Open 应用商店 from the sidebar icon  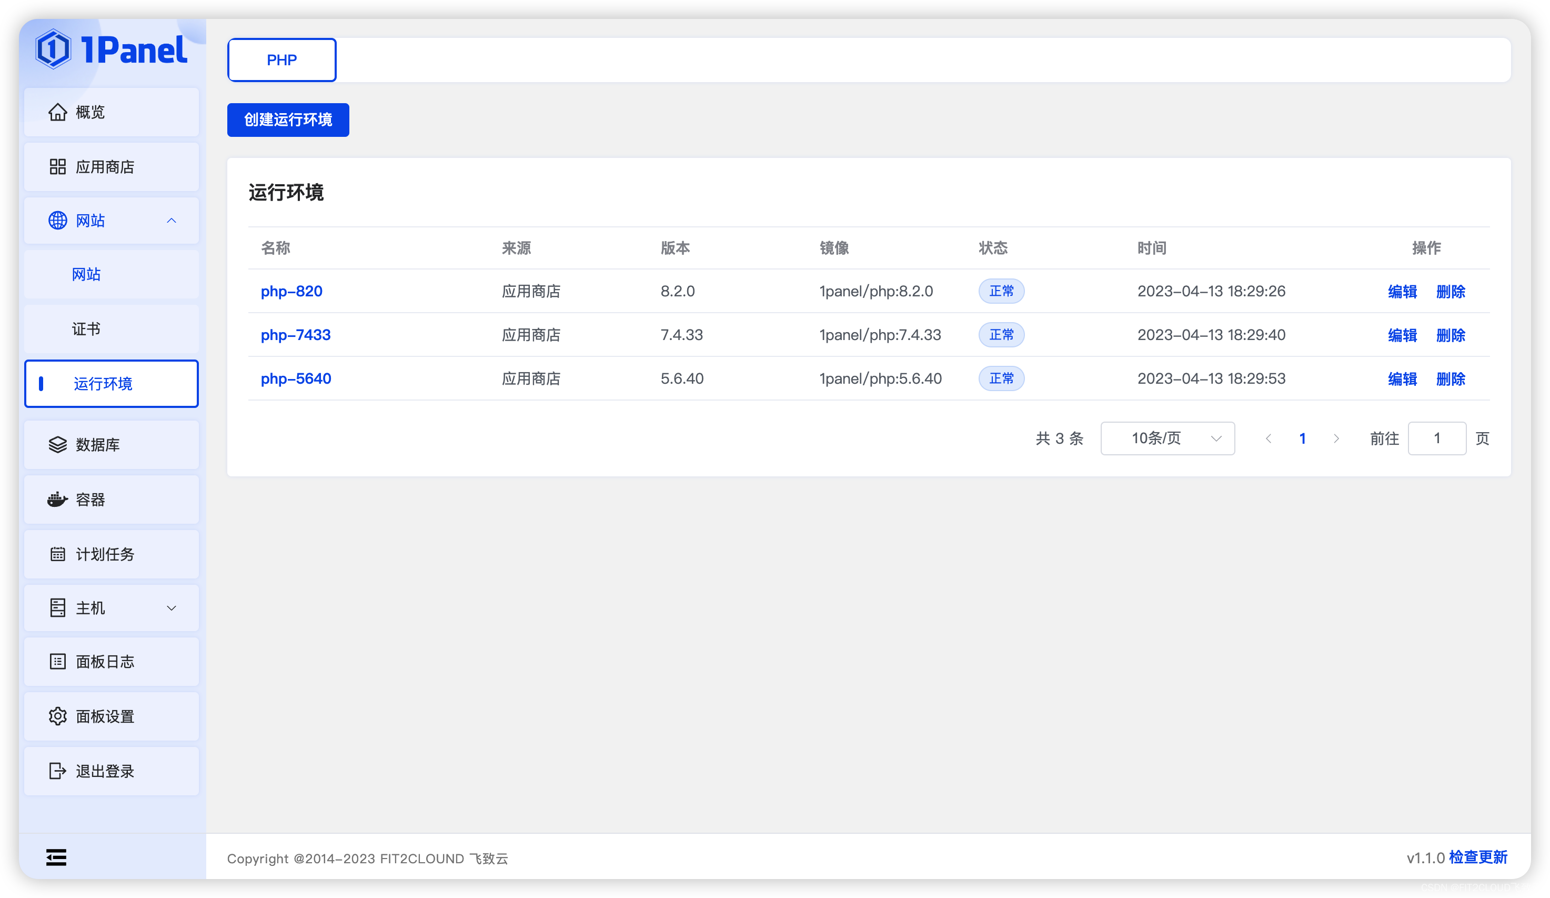click(57, 166)
